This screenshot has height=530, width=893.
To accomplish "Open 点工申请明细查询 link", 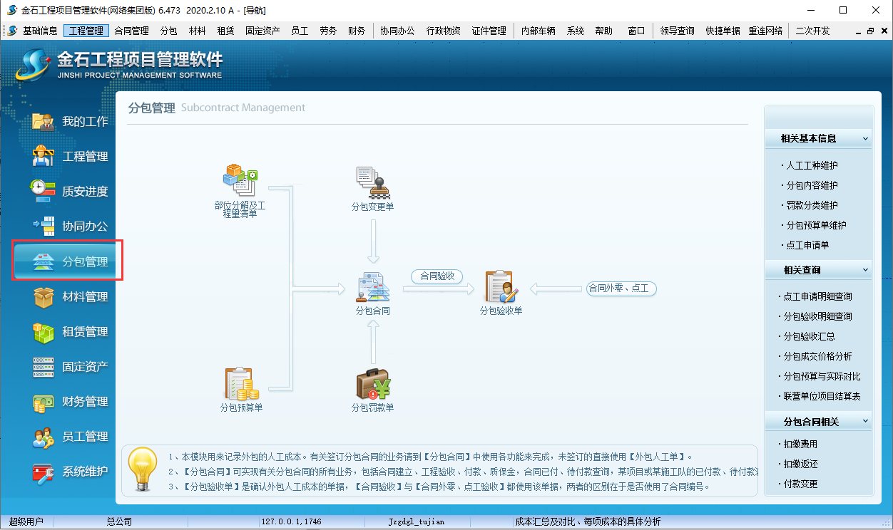I will [x=817, y=296].
